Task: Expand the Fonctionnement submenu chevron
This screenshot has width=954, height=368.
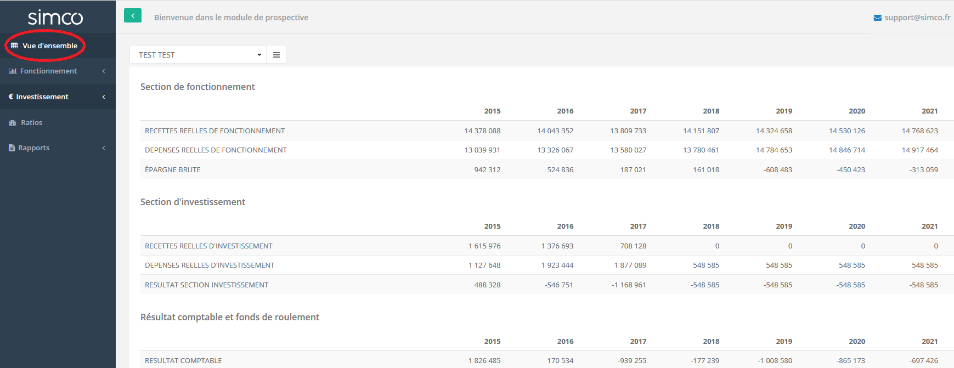Action: [x=104, y=71]
